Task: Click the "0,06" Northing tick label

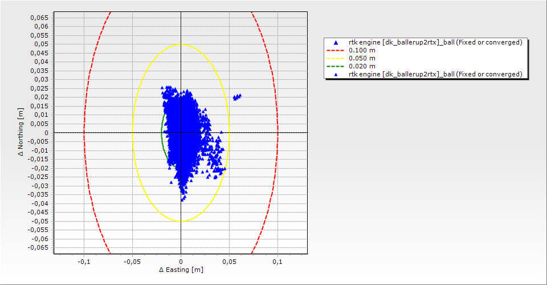Action: [41, 27]
